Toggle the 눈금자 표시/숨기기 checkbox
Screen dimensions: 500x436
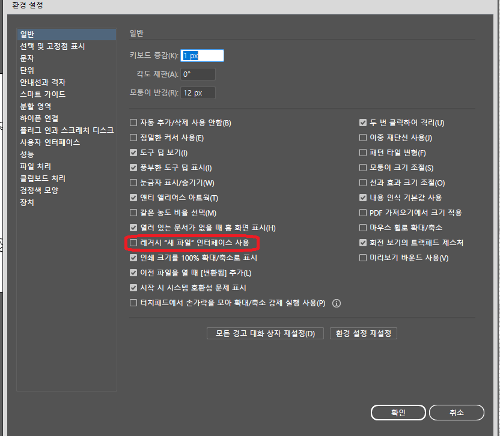pyautogui.click(x=133, y=183)
